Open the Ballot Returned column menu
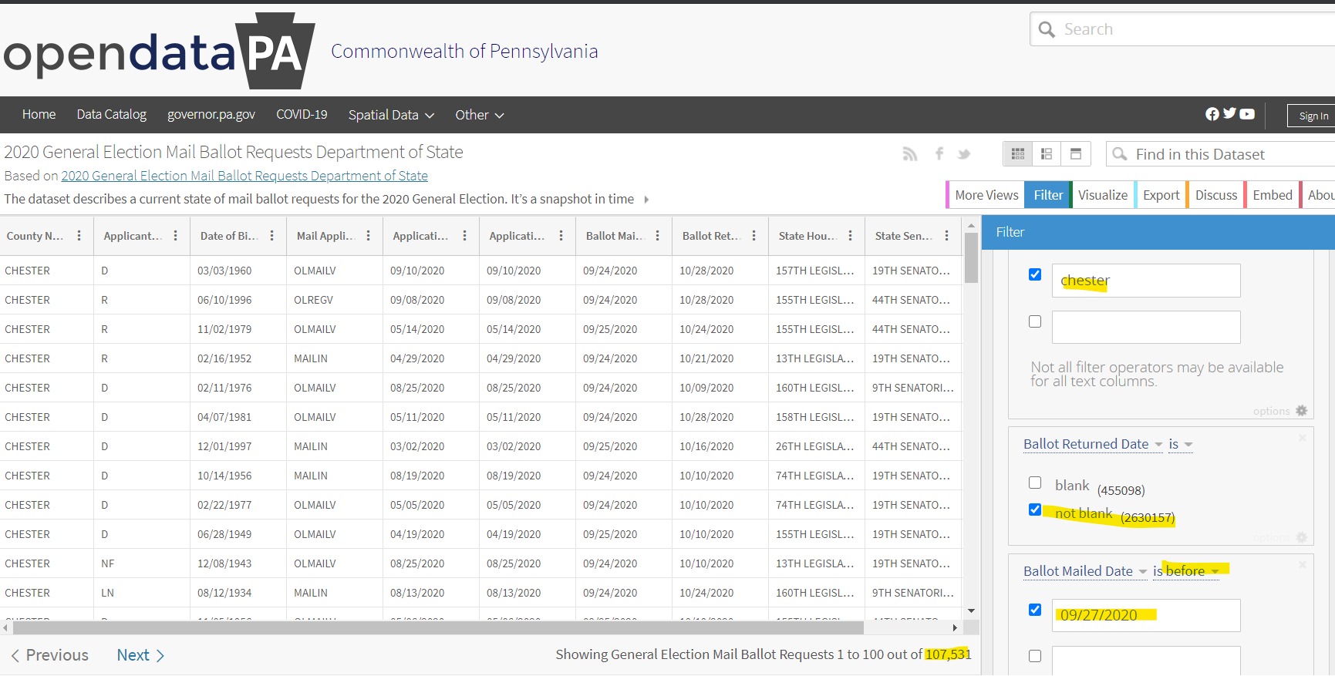The image size is (1335, 676). (753, 236)
